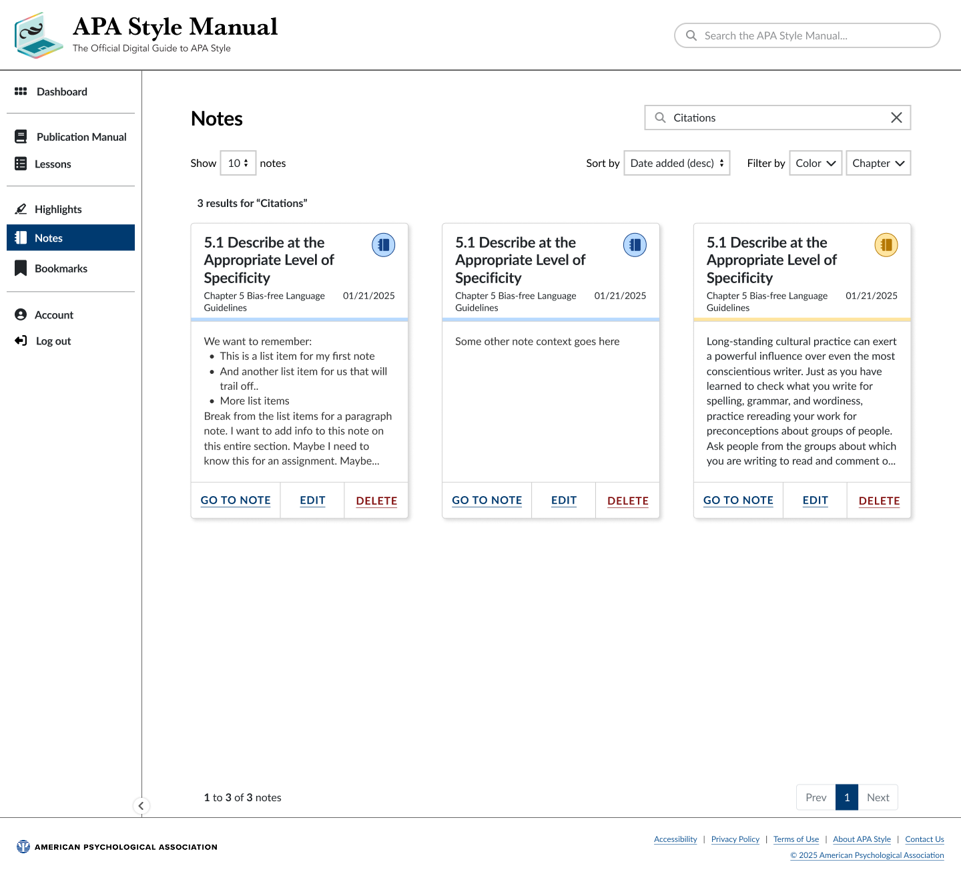Edit the 'Long-standing cultural practice' note
Screen dimensions: 961x876
[816, 500]
